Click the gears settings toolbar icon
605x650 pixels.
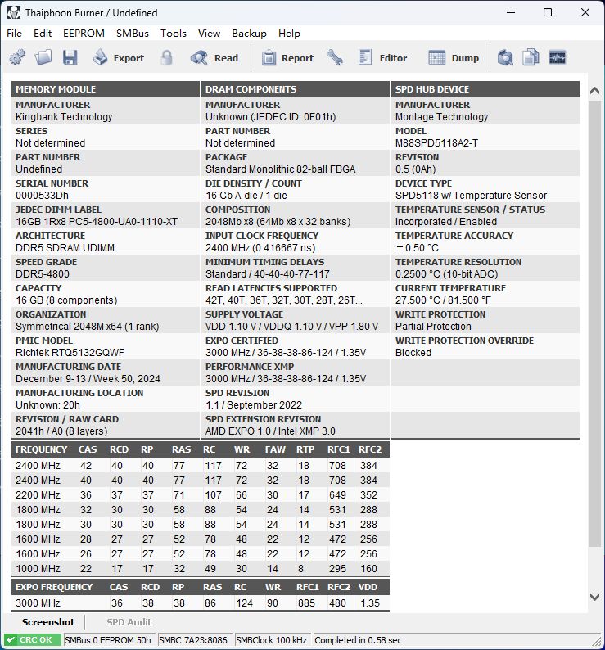17,57
